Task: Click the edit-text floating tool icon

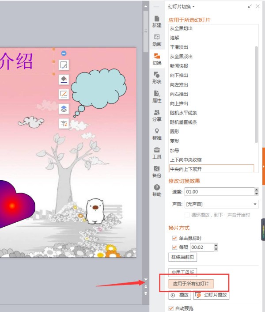Action: coord(64,65)
